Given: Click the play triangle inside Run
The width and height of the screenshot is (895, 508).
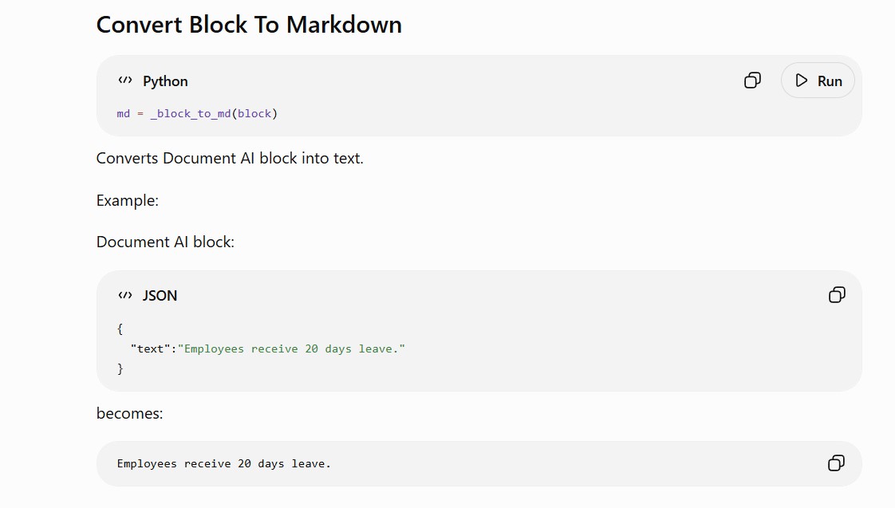Looking at the screenshot, I should pos(802,81).
